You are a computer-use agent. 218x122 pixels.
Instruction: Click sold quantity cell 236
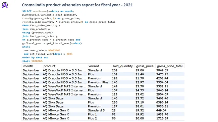(x=115, y=102)
